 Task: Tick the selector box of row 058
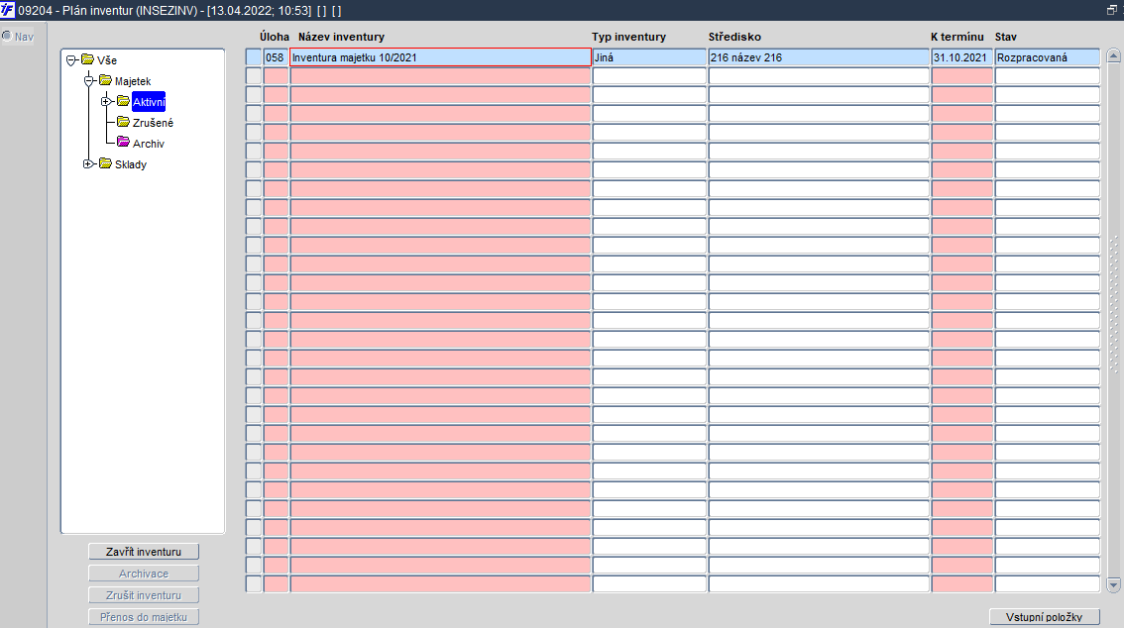[x=254, y=57]
